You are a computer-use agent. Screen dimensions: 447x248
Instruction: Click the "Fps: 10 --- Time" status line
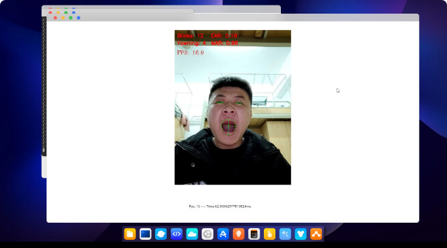[220, 206]
